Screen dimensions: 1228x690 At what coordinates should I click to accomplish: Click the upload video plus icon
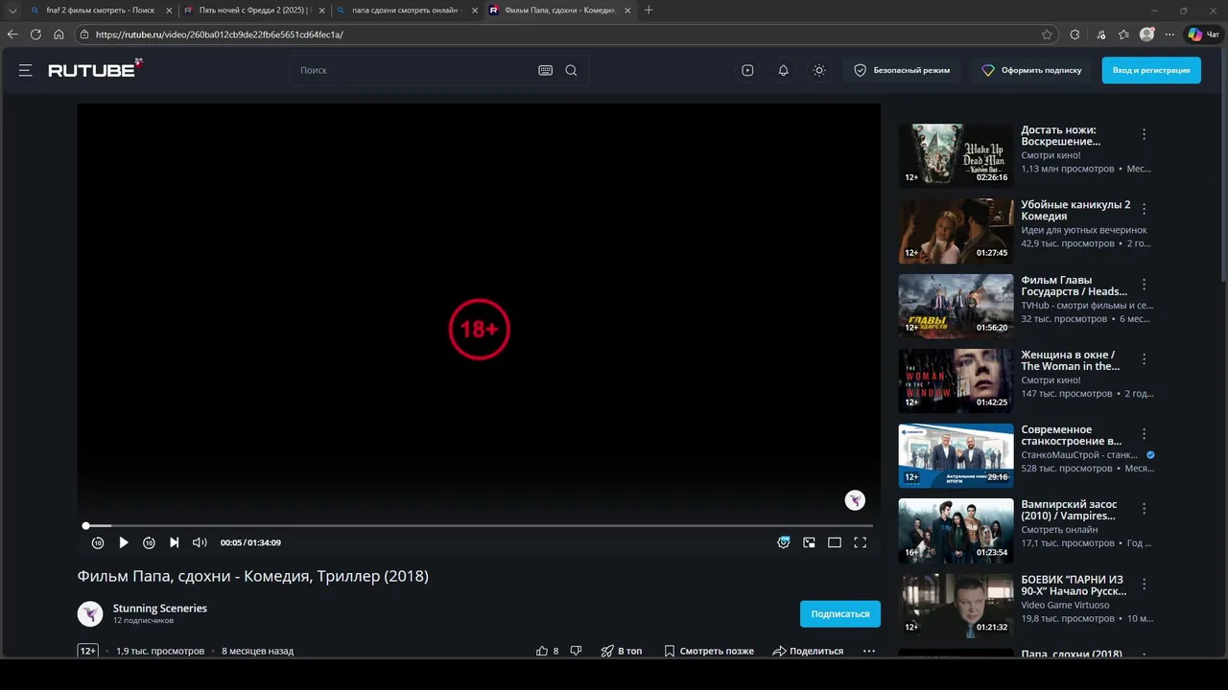[747, 70]
